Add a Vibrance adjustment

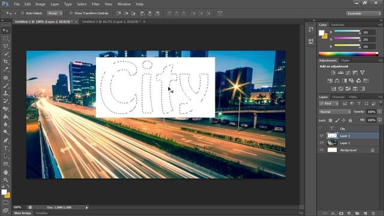[x=362, y=73]
